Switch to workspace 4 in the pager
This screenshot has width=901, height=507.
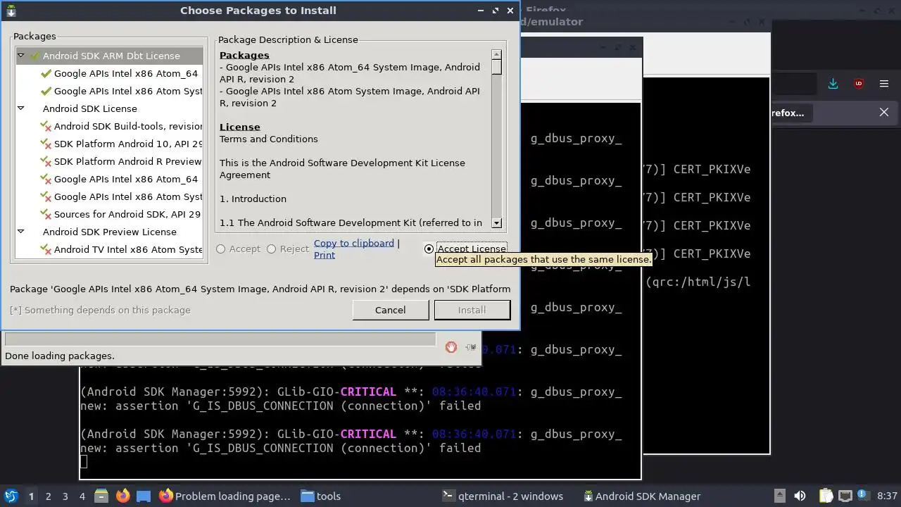82,496
